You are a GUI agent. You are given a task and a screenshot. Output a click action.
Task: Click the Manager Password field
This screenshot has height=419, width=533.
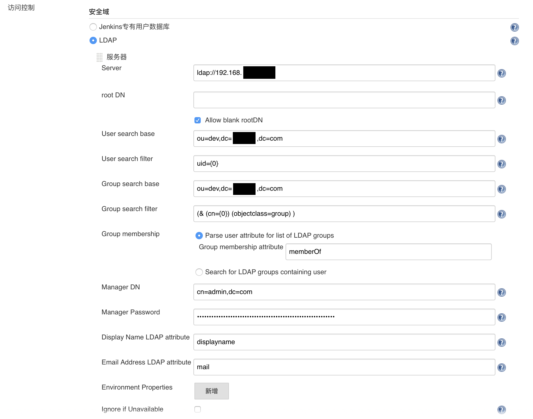point(344,317)
